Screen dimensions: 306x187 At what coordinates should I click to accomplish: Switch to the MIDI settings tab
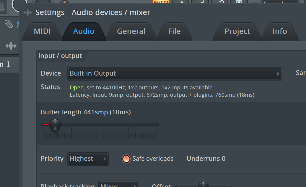[x=42, y=31]
